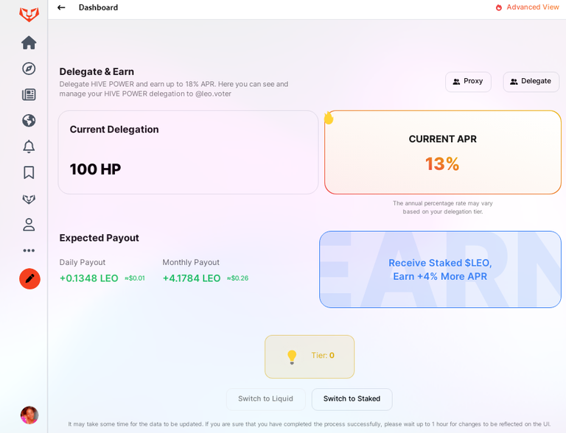Open the bookmarks icon
The height and width of the screenshot is (433, 566).
[29, 172]
